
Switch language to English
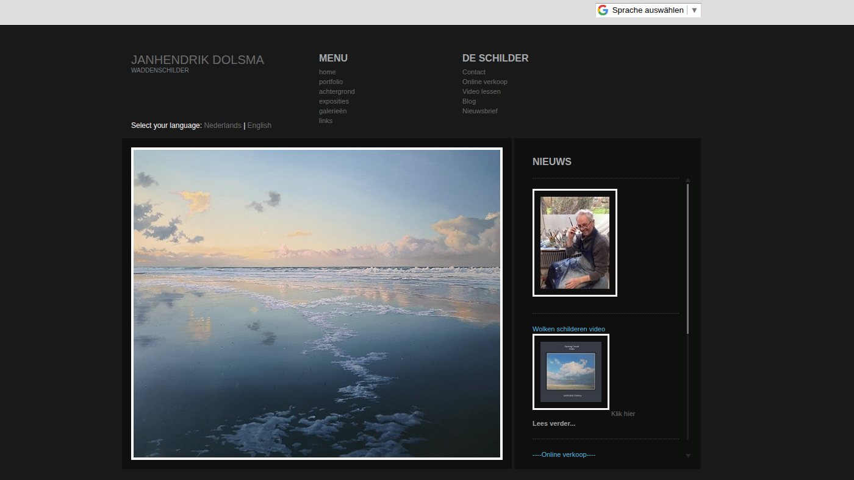(x=259, y=125)
